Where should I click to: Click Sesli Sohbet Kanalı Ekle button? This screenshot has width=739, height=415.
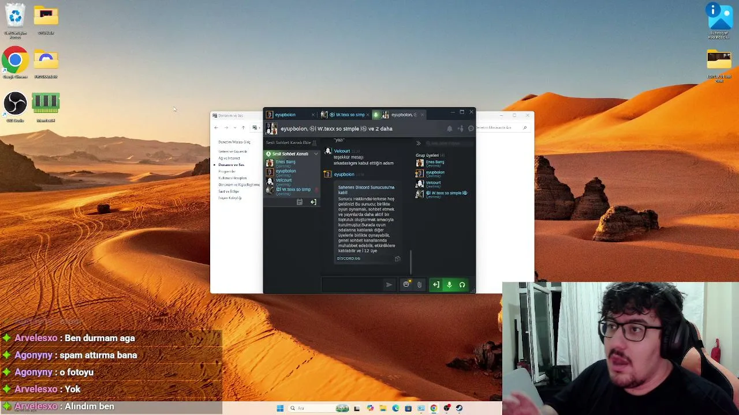pyautogui.click(x=290, y=142)
